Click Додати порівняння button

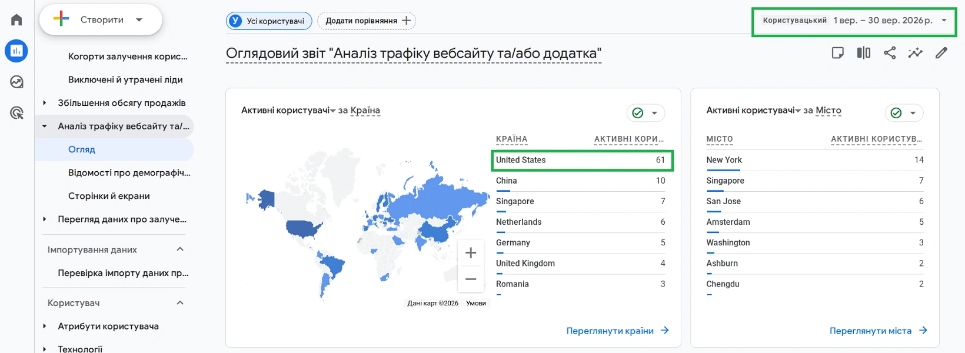point(367,21)
